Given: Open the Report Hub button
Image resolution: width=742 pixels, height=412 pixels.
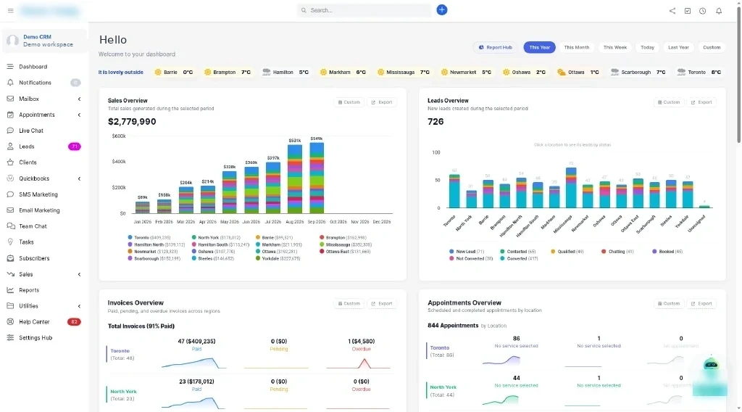Looking at the screenshot, I should click(495, 47).
